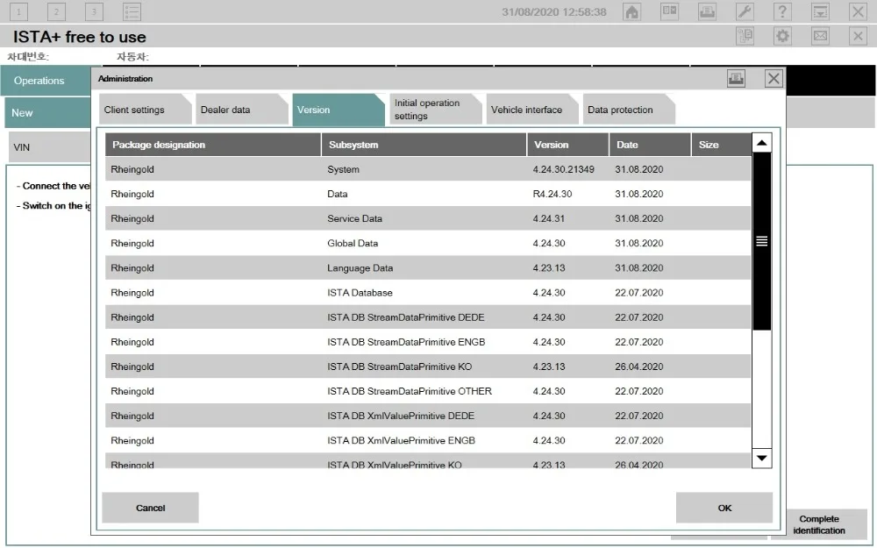877x548 pixels.
Task: Select the ISTA Database row
Action: pyautogui.click(x=360, y=293)
